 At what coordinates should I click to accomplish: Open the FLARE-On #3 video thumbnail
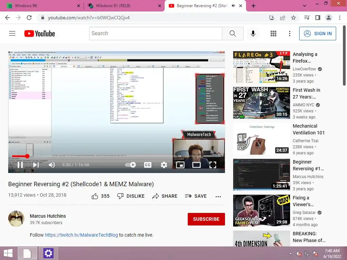pyautogui.click(x=261, y=67)
